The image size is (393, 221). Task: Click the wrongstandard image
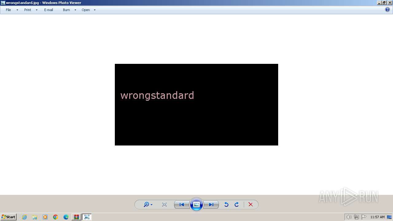(x=196, y=105)
